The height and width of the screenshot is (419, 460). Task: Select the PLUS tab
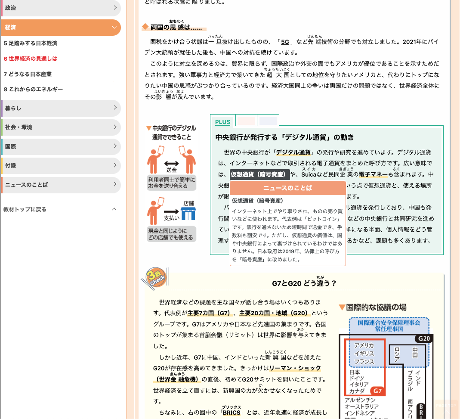(x=222, y=122)
